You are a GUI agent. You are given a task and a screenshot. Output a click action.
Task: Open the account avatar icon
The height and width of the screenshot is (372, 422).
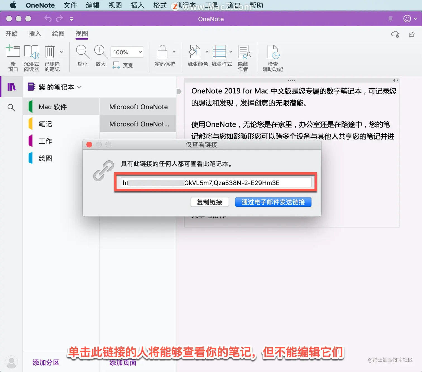11,362
